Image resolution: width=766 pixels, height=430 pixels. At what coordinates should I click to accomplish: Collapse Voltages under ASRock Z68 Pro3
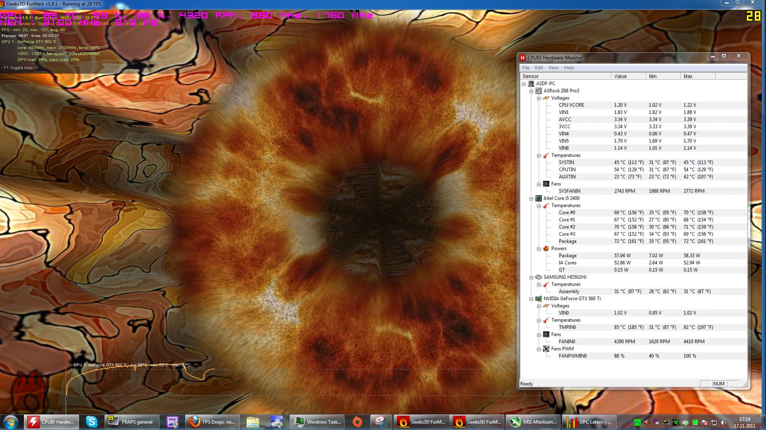(538, 98)
